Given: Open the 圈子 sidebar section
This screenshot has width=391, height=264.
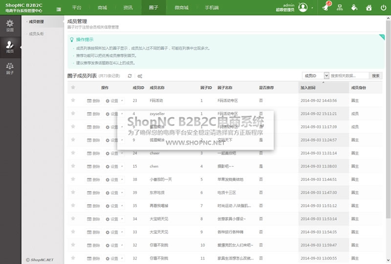Looking at the screenshot, I should pos(10,68).
